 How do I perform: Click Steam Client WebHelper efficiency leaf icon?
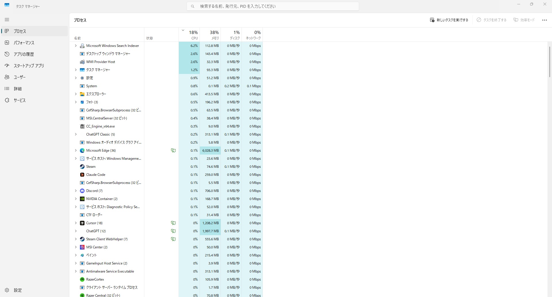pyautogui.click(x=173, y=239)
